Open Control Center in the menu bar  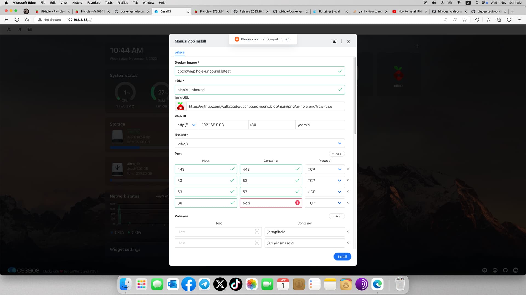point(485,3)
